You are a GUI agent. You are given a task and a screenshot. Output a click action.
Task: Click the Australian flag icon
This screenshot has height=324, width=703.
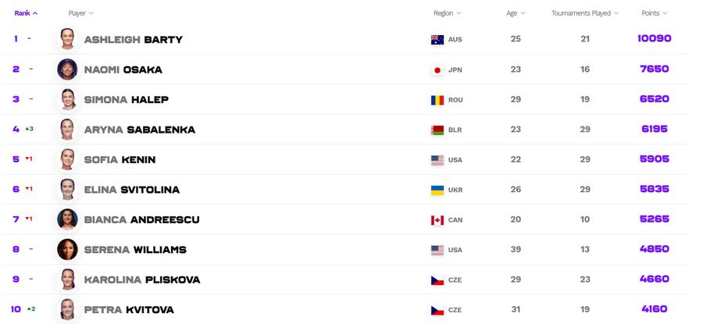click(x=437, y=40)
